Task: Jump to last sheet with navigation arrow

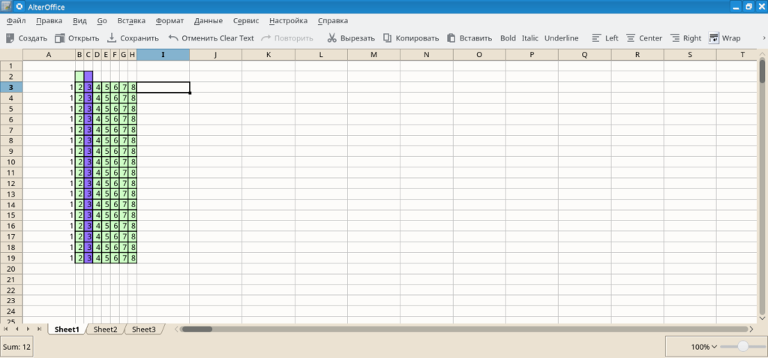Action: (x=39, y=329)
